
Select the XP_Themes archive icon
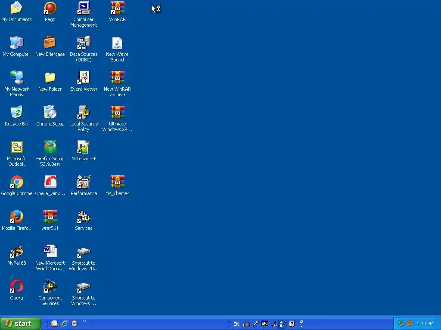point(117,186)
